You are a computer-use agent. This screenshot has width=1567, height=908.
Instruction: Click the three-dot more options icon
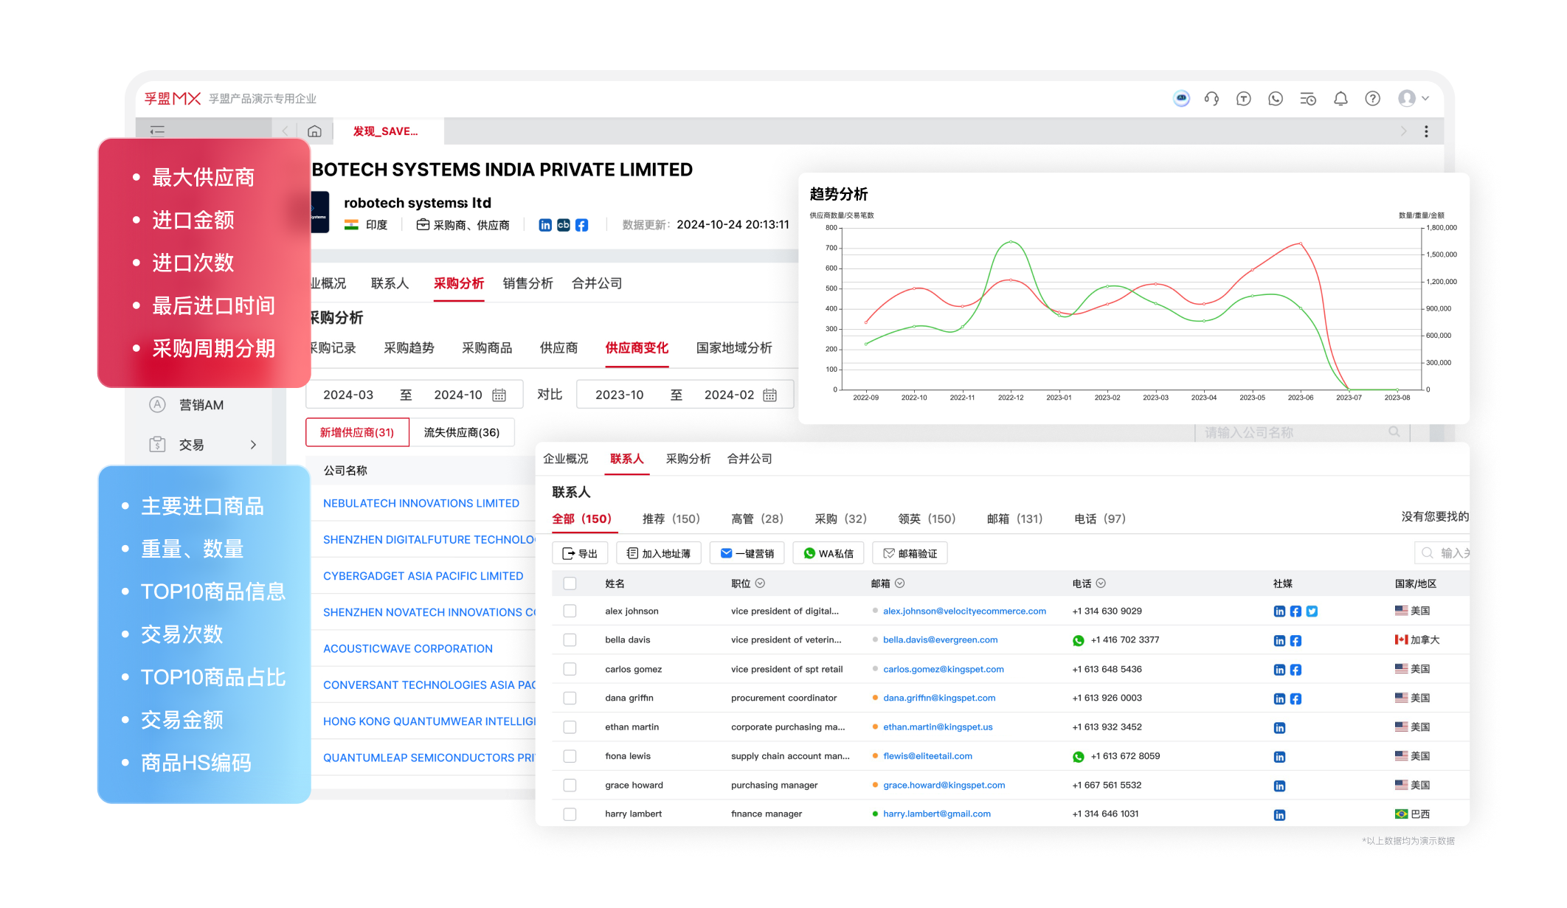(x=1426, y=131)
